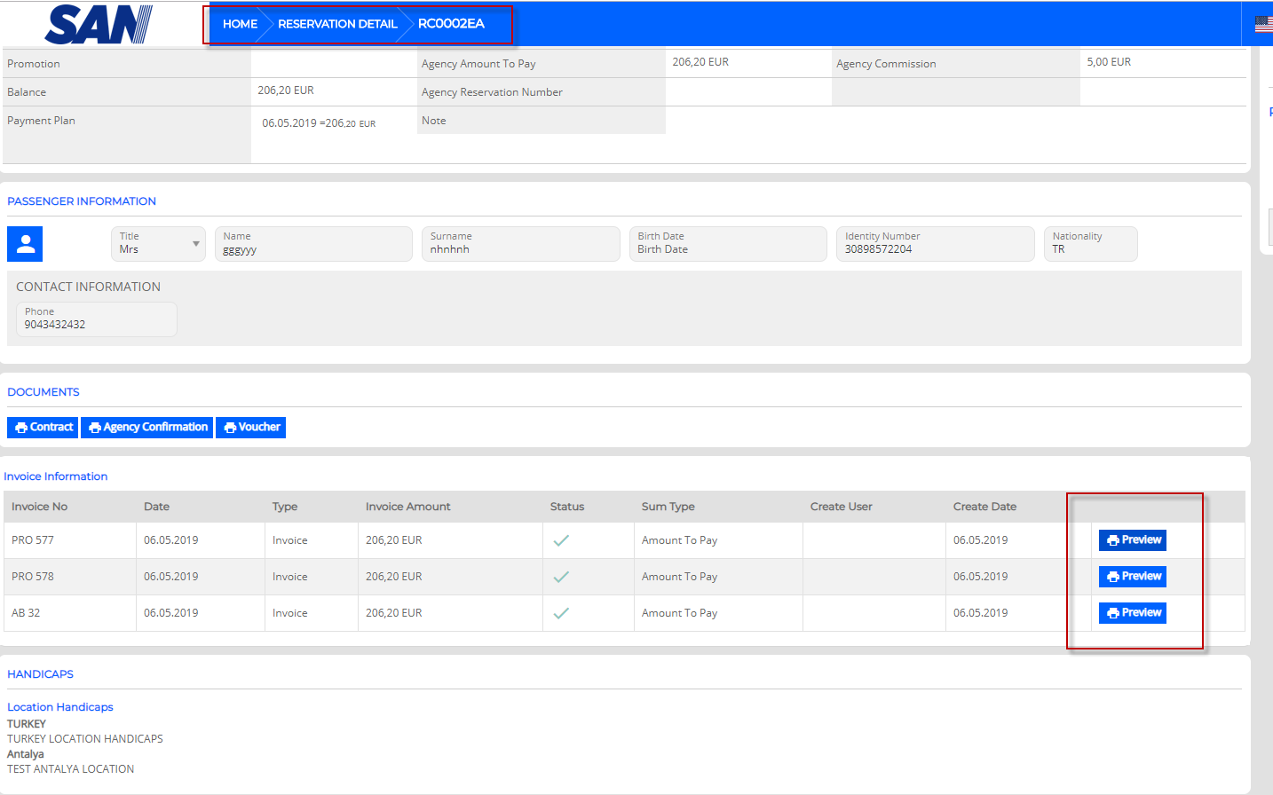Screen dimensions: 1273x795
Task: Click the passenger avatar icon
Action: (x=25, y=244)
